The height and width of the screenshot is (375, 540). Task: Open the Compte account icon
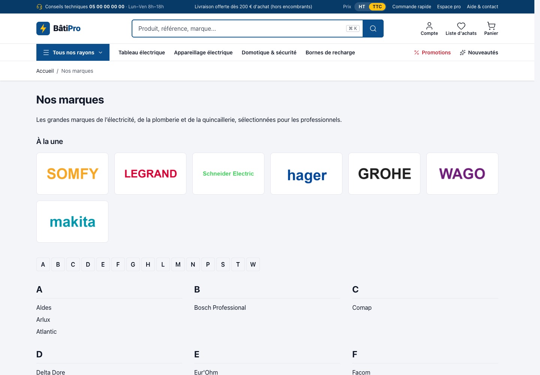[429, 28]
